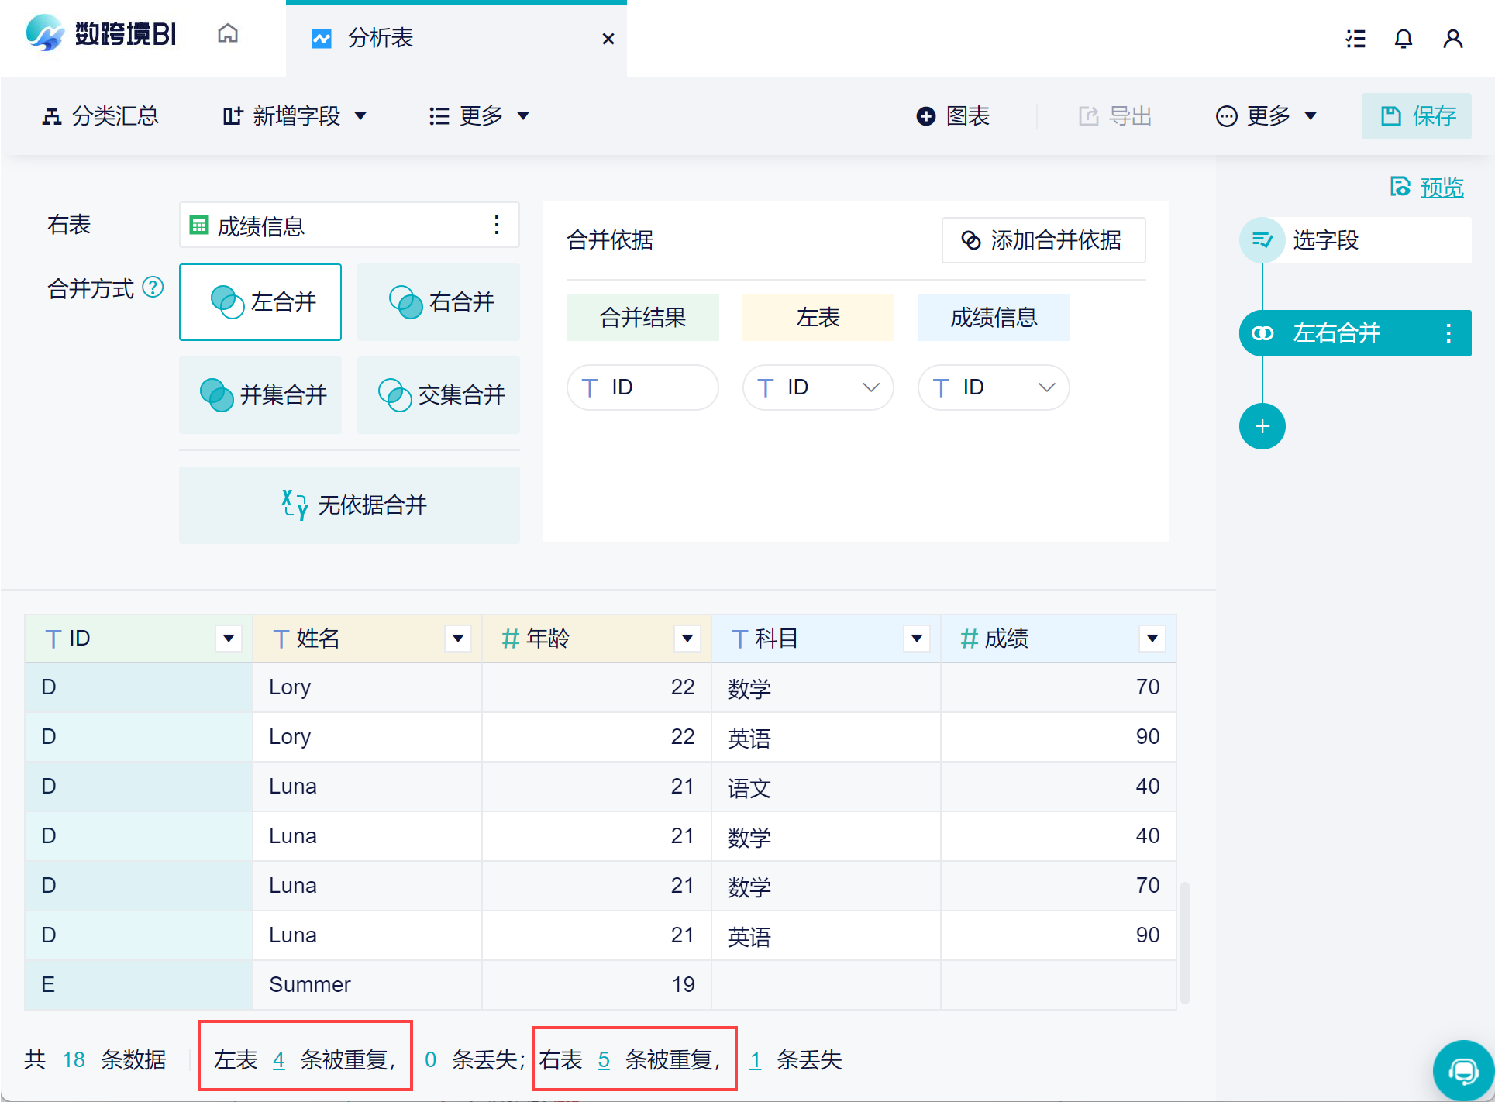
Task: Open the 年龄 column filter arrow
Action: click(687, 639)
